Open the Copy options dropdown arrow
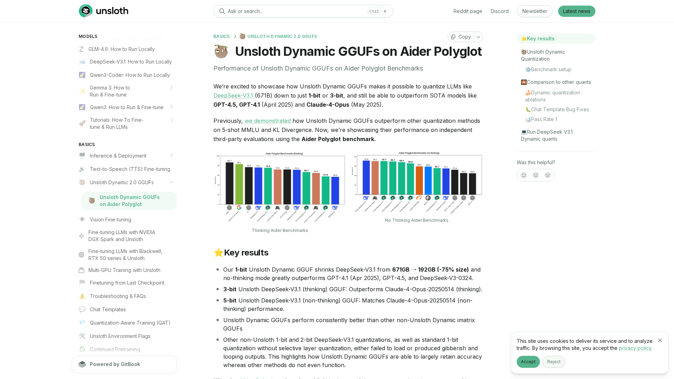Image resolution: width=674 pixels, height=379 pixels. pos(478,37)
